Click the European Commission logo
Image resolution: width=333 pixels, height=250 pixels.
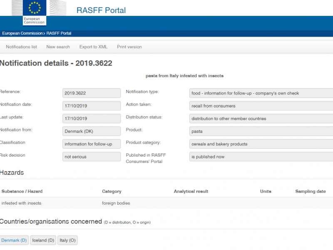pos(35,13)
